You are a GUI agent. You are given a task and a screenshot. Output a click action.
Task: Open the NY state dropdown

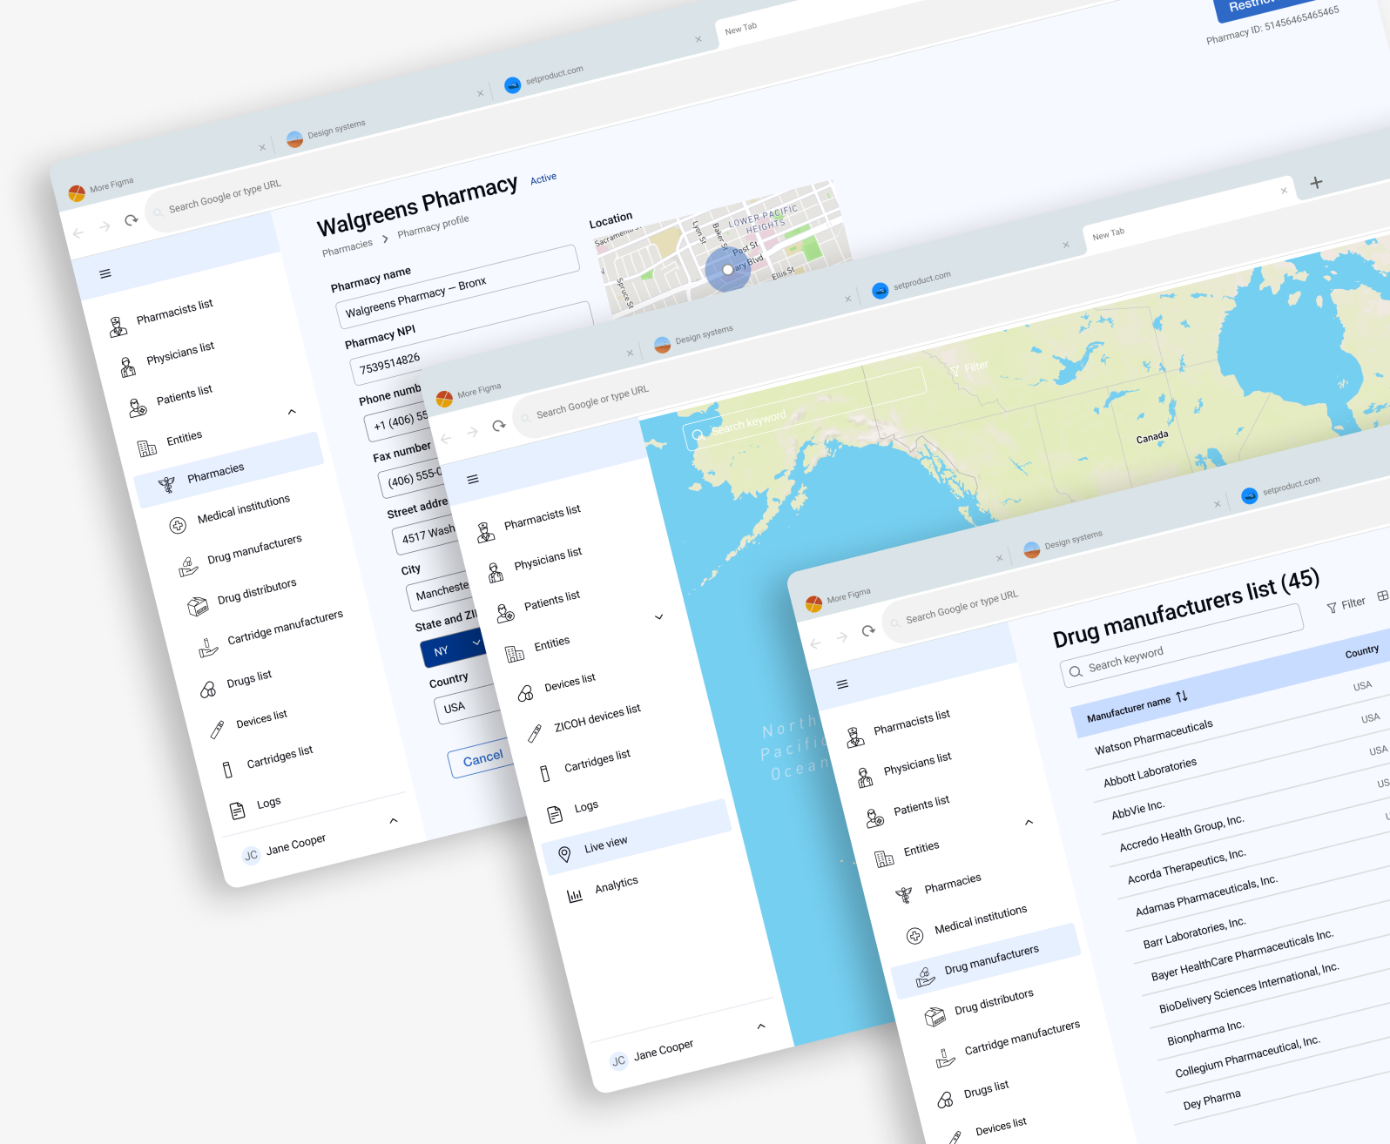453,648
